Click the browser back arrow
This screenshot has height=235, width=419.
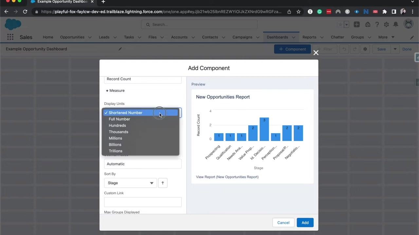6,11
